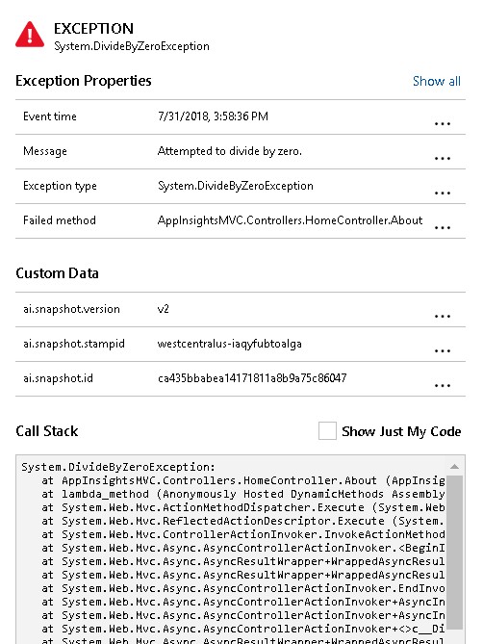483x644 pixels.
Task: Open the ellipsis menu for Message row
Action: pos(443,158)
